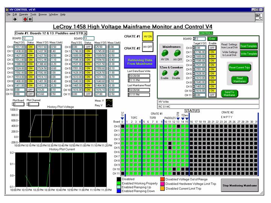
Task: Click the Controls BOARD number field
Action: coord(200,39)
